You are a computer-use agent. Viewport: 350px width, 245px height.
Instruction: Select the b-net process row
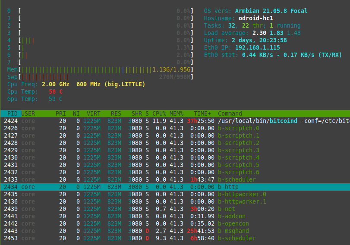click(175, 209)
